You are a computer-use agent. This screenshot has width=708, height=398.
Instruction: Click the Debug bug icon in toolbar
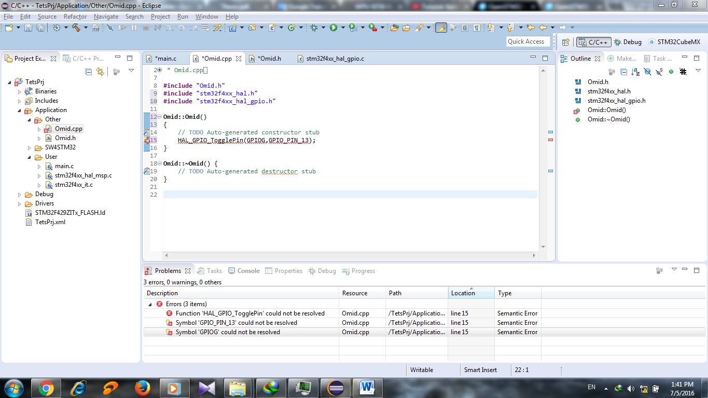(314, 28)
